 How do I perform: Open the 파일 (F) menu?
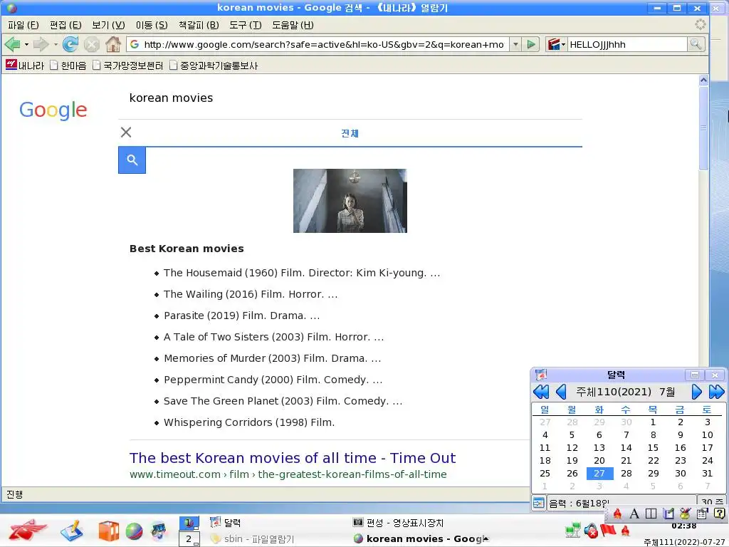pos(23,25)
